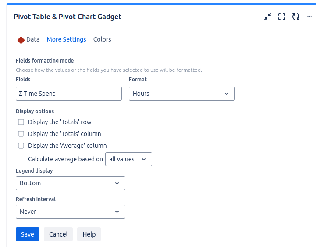The width and height of the screenshot is (316, 247).
Task: Switch to the Data tab
Action: [33, 39]
